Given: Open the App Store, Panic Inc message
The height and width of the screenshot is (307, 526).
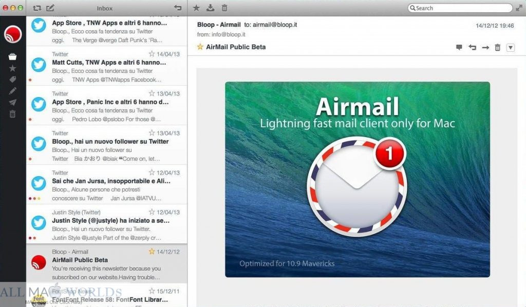Looking at the screenshot, I should 107,106.
